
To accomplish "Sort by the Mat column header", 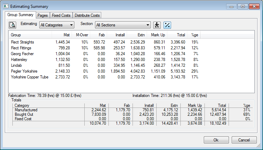I will tap(62, 35).
